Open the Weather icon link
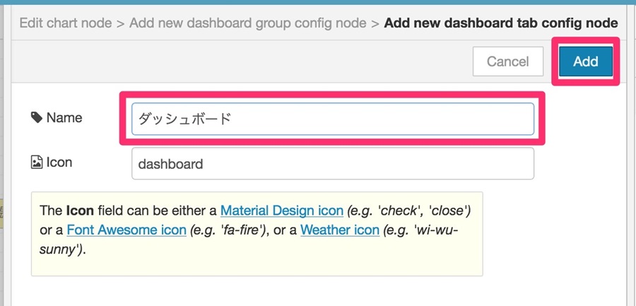 click(x=340, y=230)
